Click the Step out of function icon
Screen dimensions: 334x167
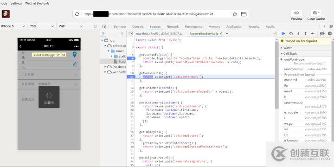coord(305,33)
